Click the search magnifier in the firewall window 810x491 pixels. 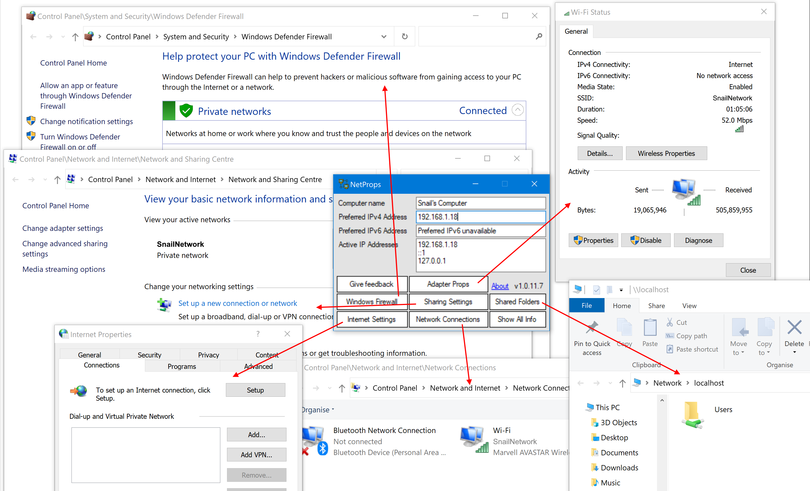click(539, 36)
